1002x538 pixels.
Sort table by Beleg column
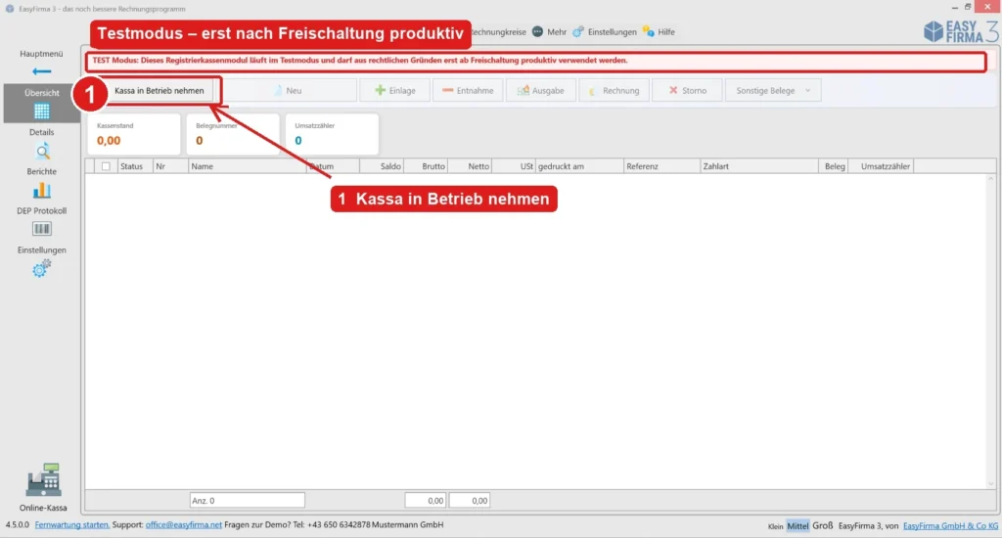[x=834, y=166]
